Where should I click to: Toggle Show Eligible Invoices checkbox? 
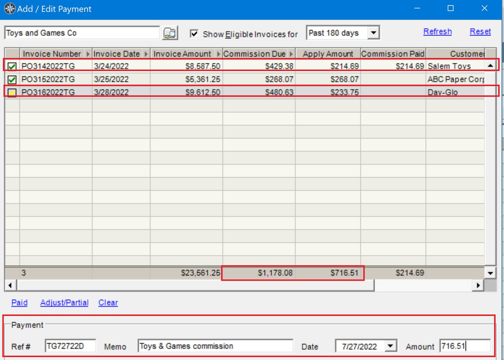194,33
